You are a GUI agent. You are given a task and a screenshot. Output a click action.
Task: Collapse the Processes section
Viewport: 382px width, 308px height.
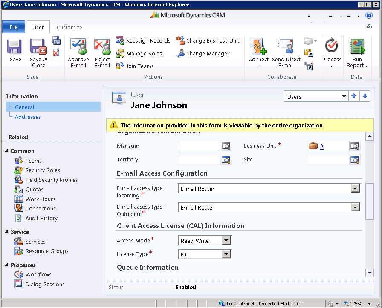6,265
